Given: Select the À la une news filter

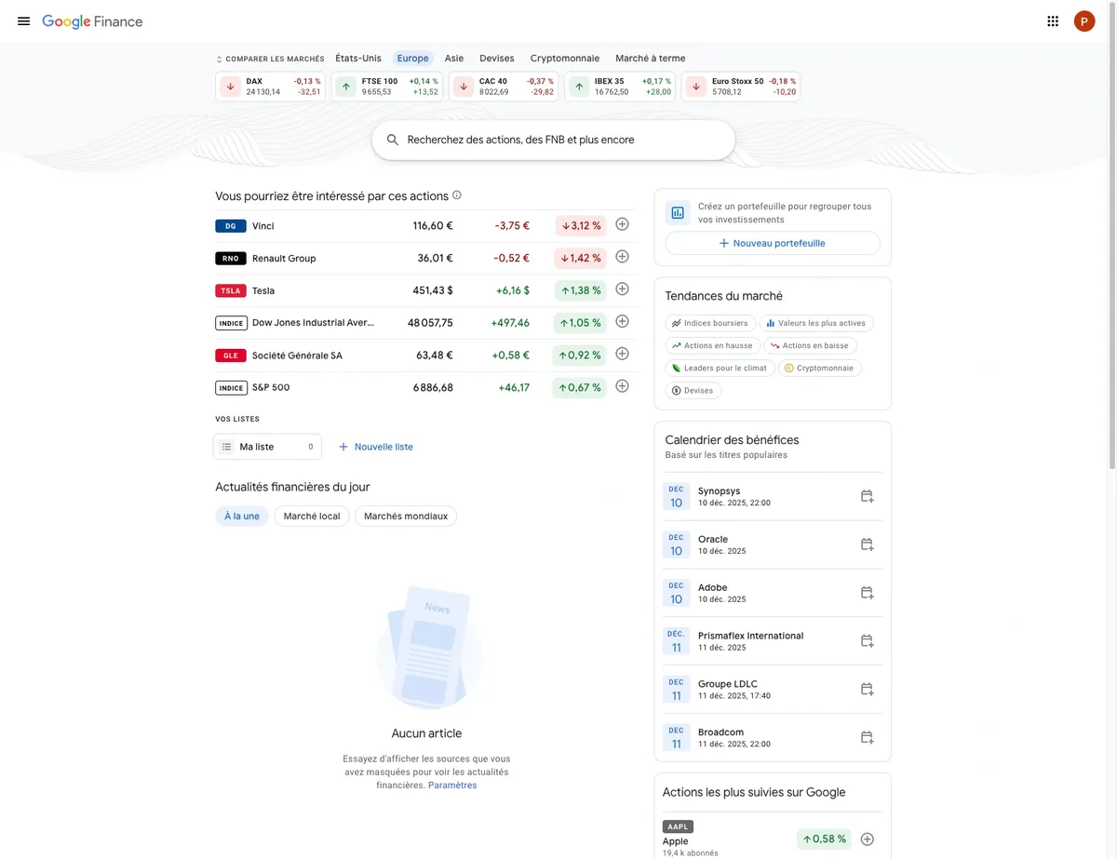Looking at the screenshot, I should click(242, 516).
